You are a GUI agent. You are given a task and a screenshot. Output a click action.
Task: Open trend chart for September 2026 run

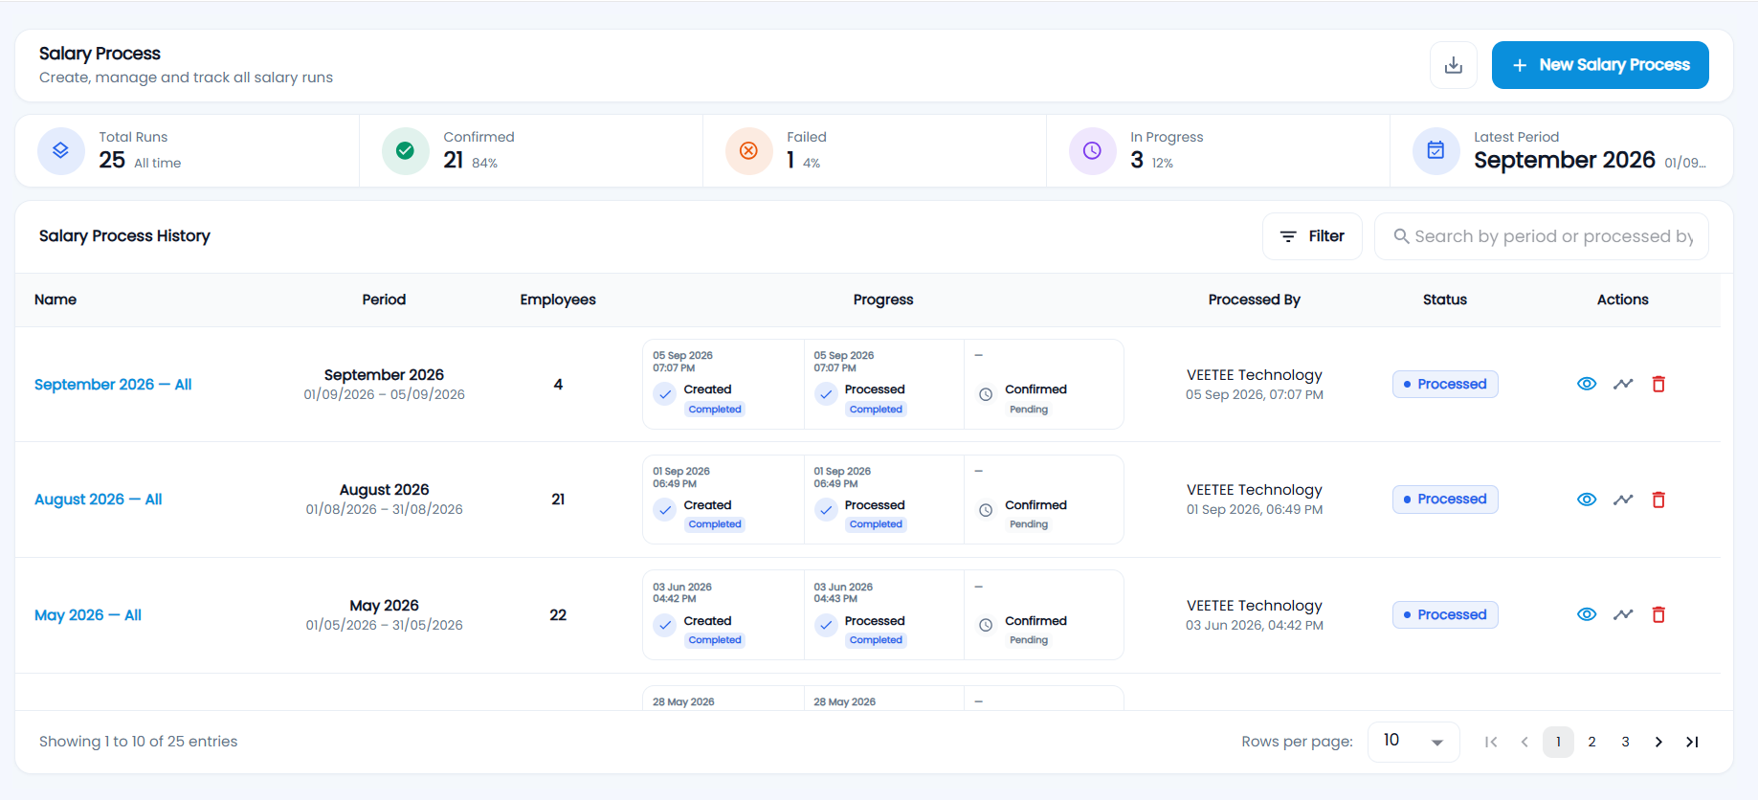[1623, 384]
